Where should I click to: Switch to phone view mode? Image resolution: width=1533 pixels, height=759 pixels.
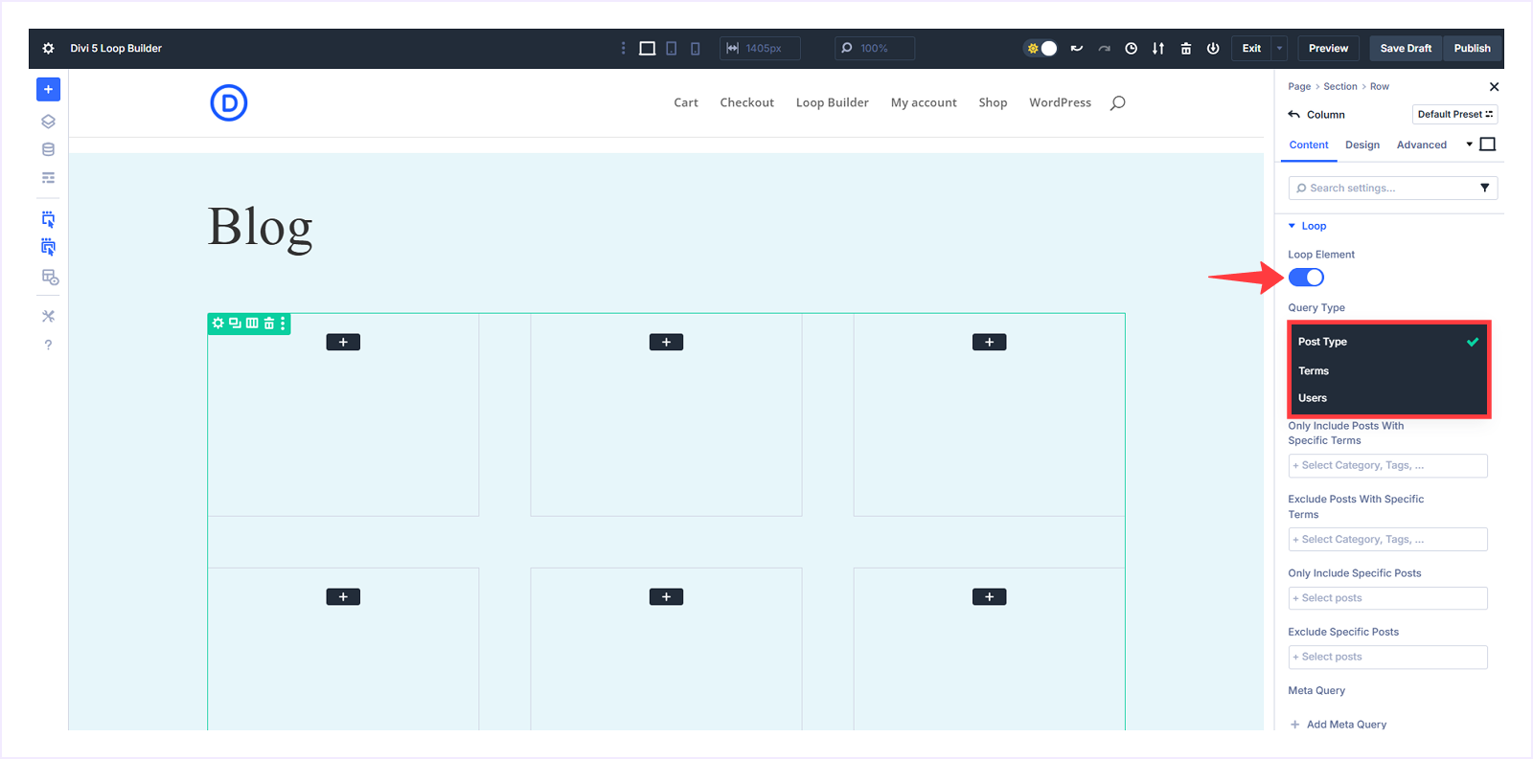click(x=696, y=48)
